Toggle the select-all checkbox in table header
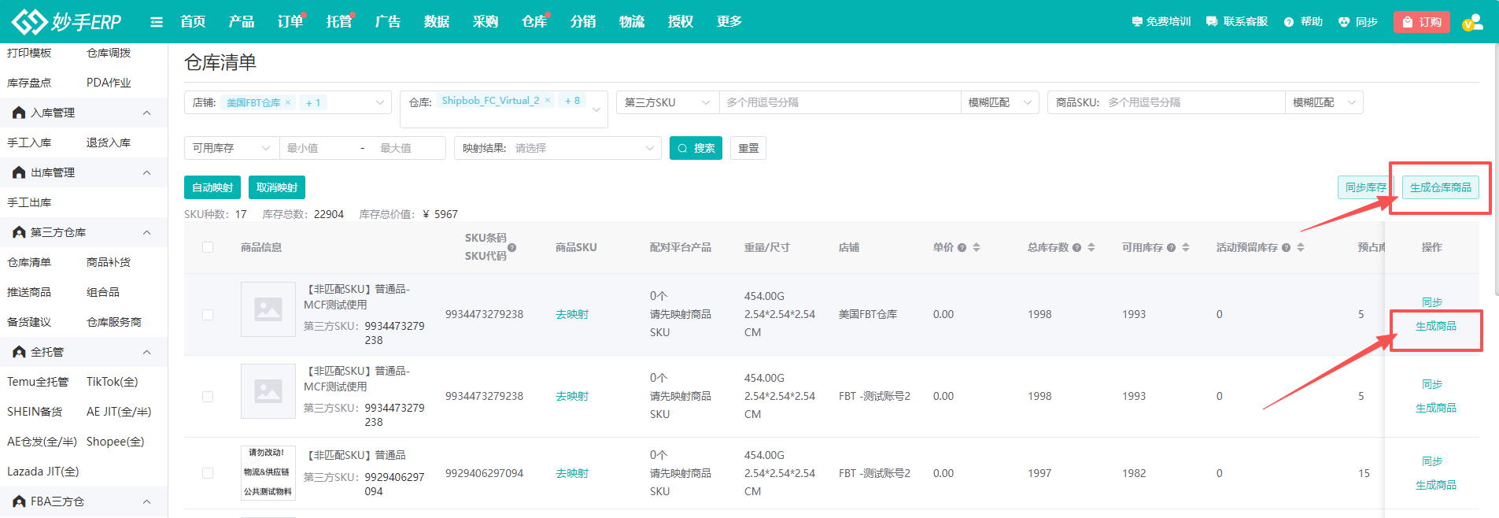Screen dimensions: 1499x518 point(208,247)
